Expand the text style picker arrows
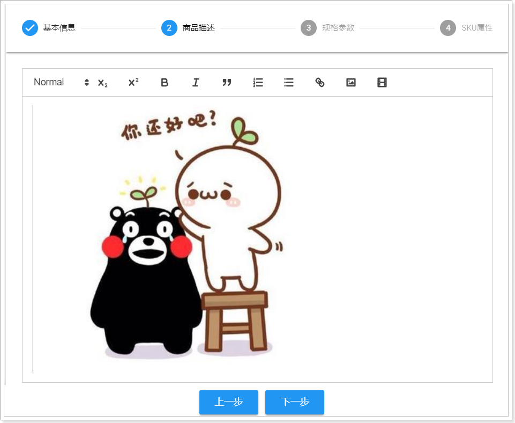Screen dimensions: 515x423 [x=87, y=83]
